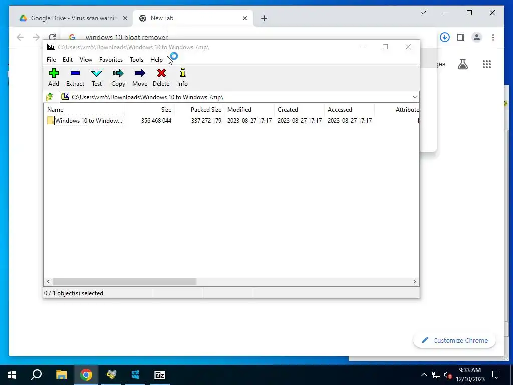Open taskbar Search
The width and height of the screenshot is (513, 385).
(x=36, y=375)
